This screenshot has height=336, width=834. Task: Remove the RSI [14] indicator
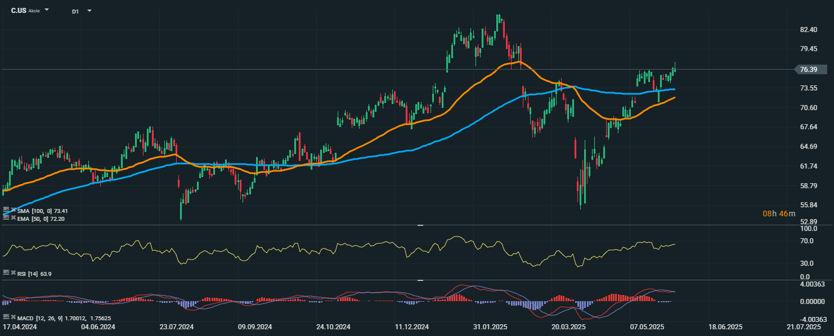click(x=14, y=273)
